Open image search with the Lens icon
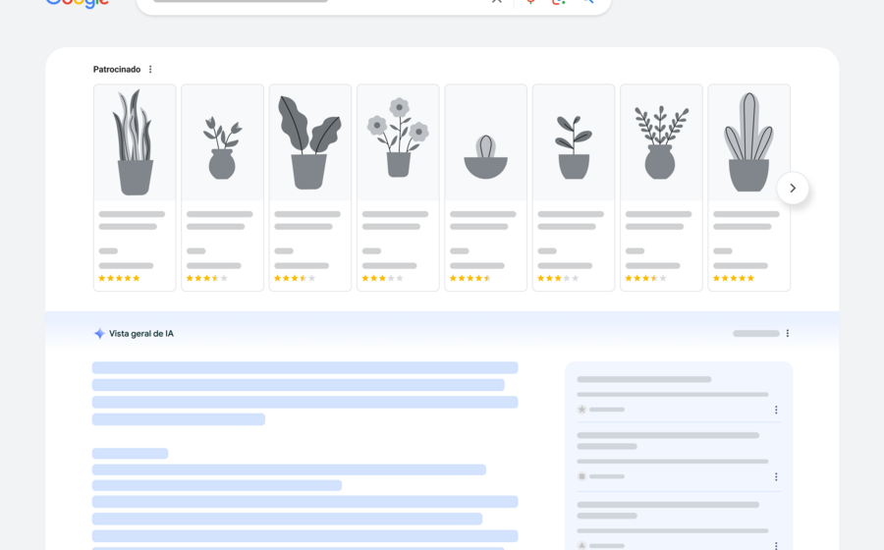The height and width of the screenshot is (550, 884). (x=558, y=2)
